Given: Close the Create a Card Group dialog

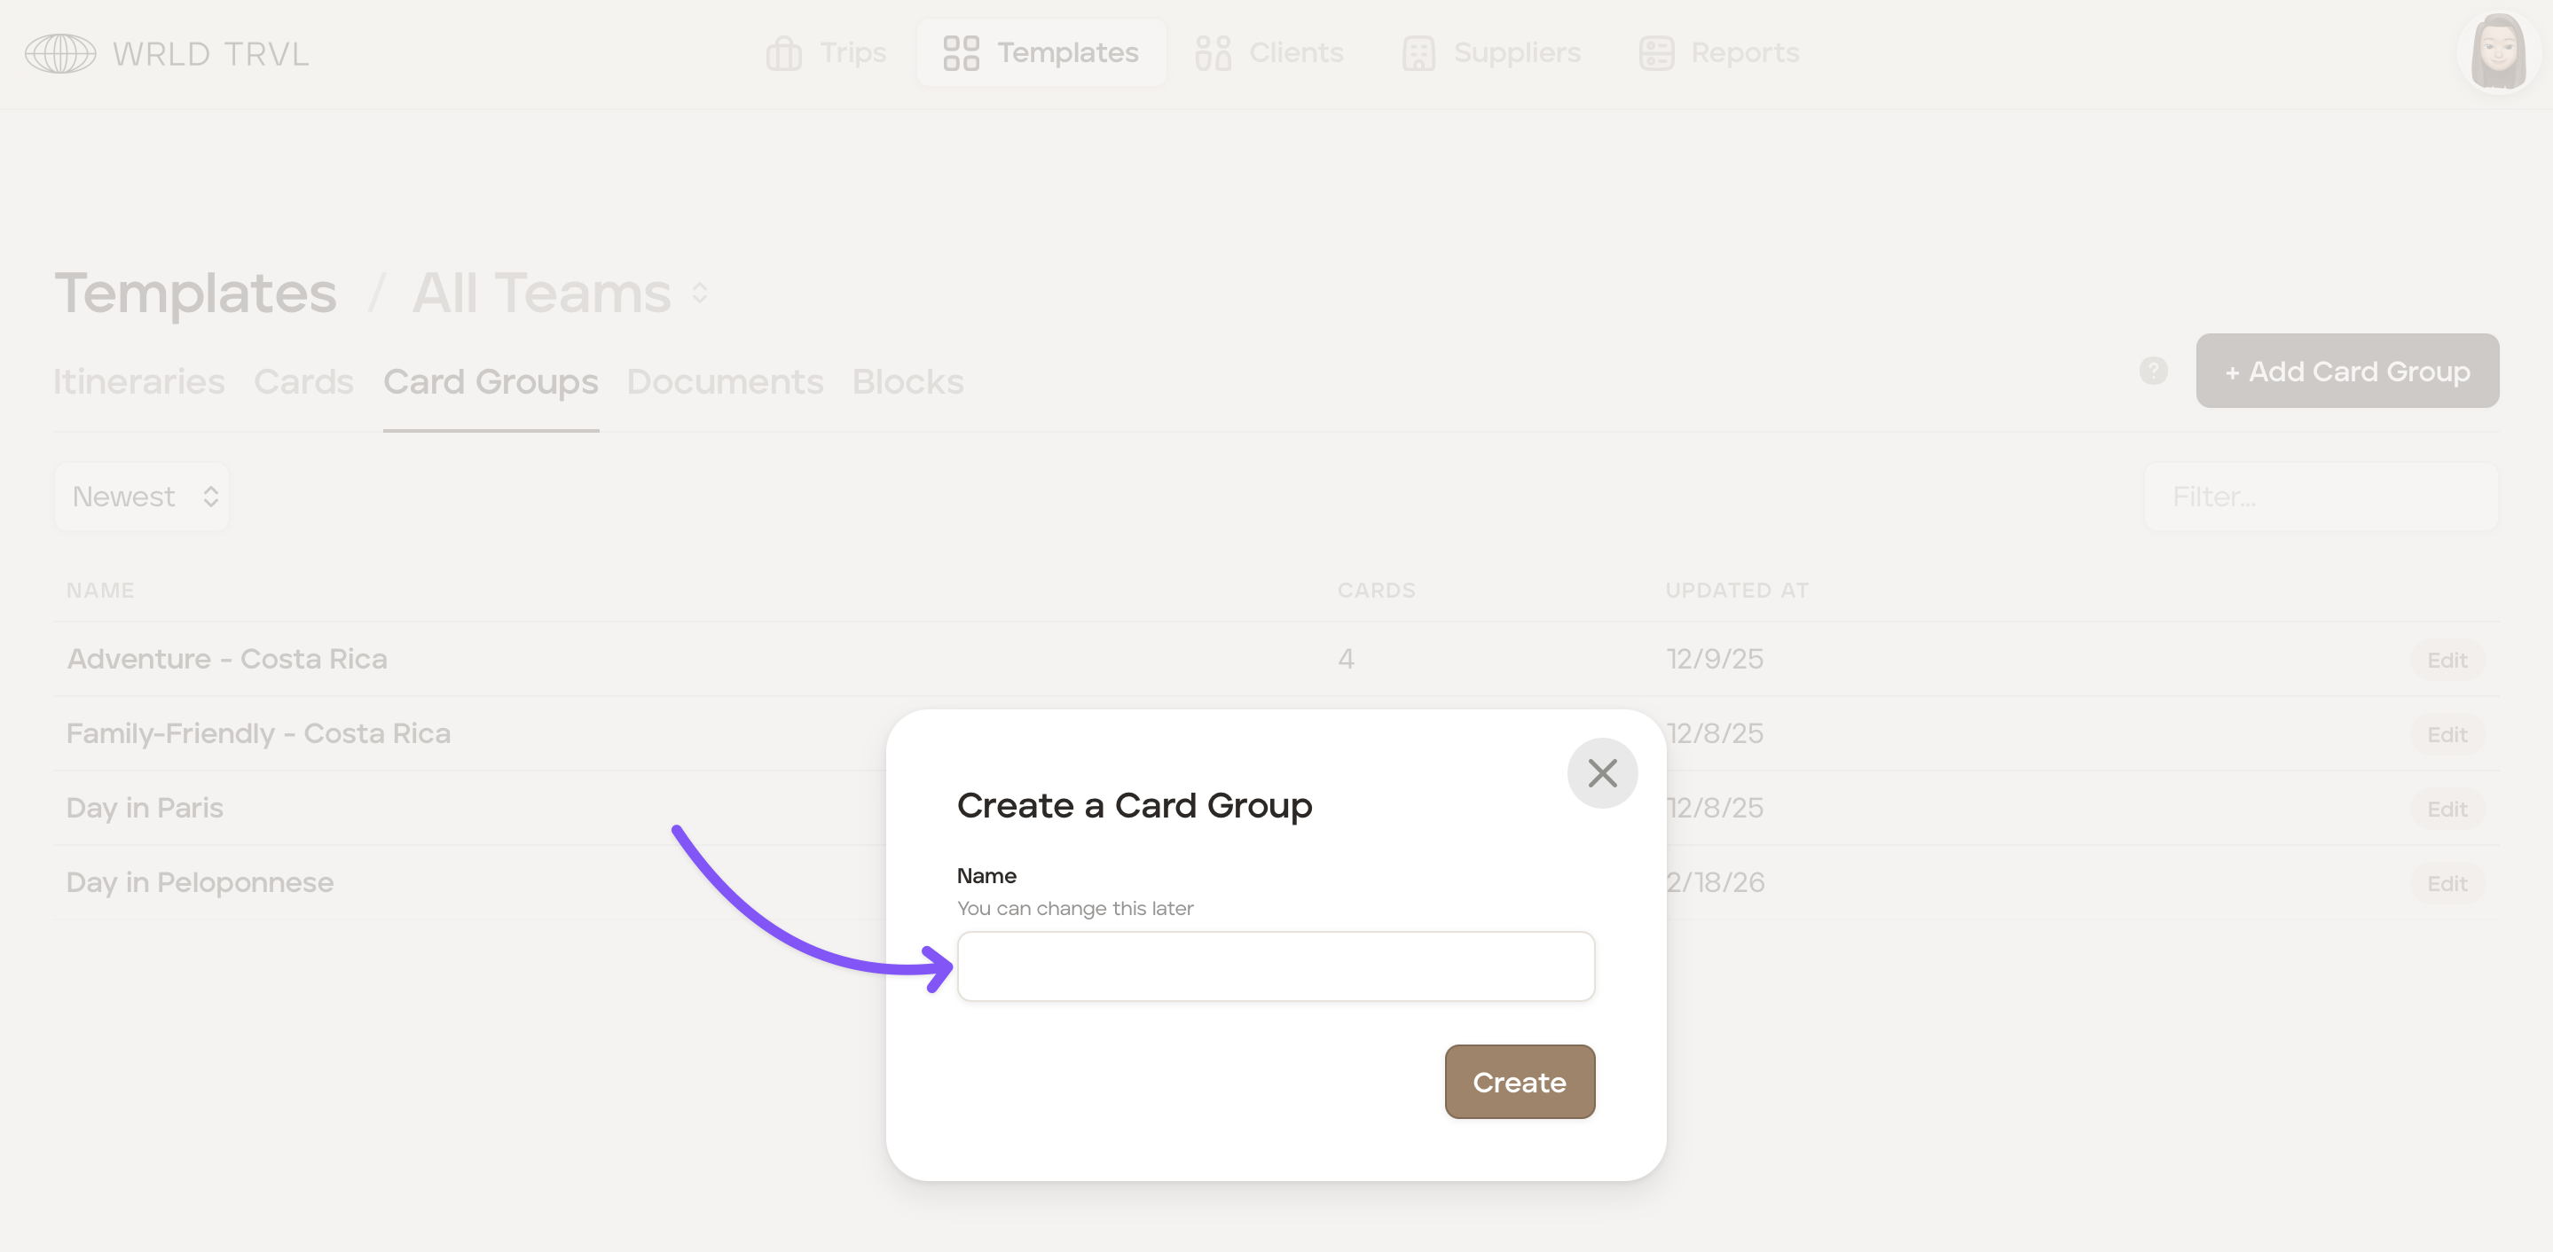Looking at the screenshot, I should 1601,773.
